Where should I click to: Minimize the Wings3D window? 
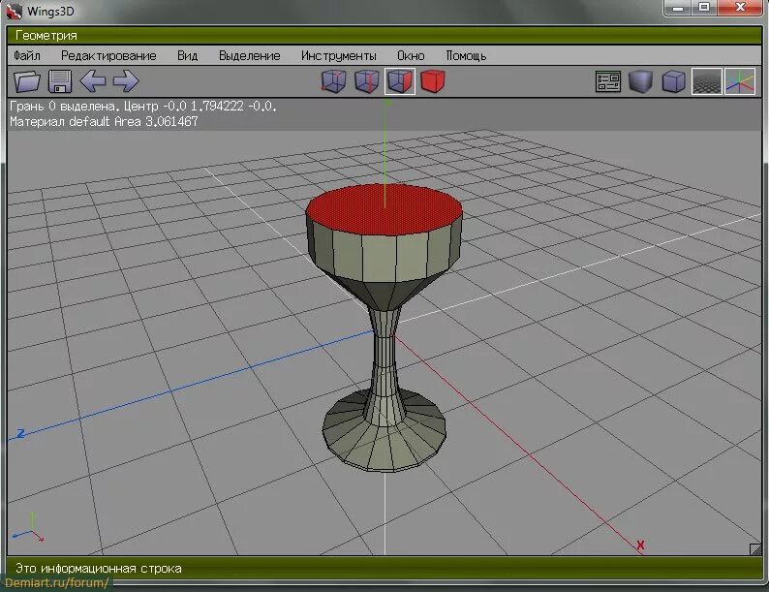pyautogui.click(x=678, y=8)
